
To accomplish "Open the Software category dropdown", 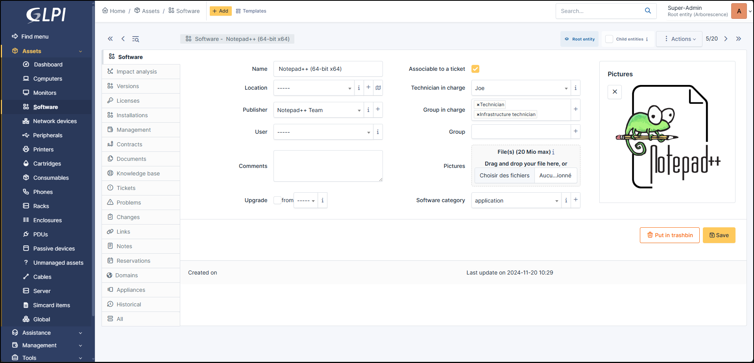I will (x=516, y=200).
